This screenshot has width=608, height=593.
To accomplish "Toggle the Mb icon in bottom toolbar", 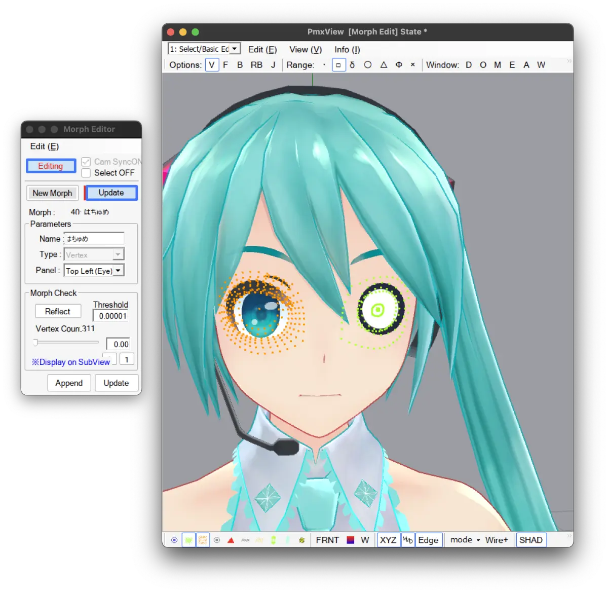I will tap(408, 540).
